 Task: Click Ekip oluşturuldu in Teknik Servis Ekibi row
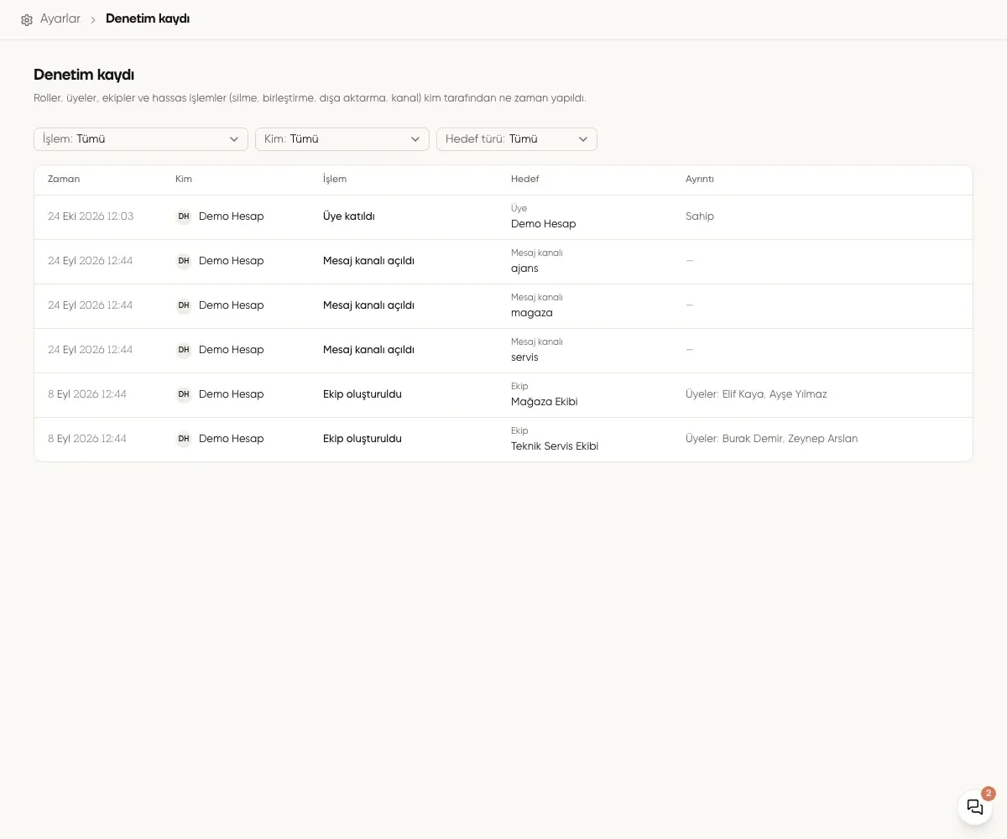(363, 439)
